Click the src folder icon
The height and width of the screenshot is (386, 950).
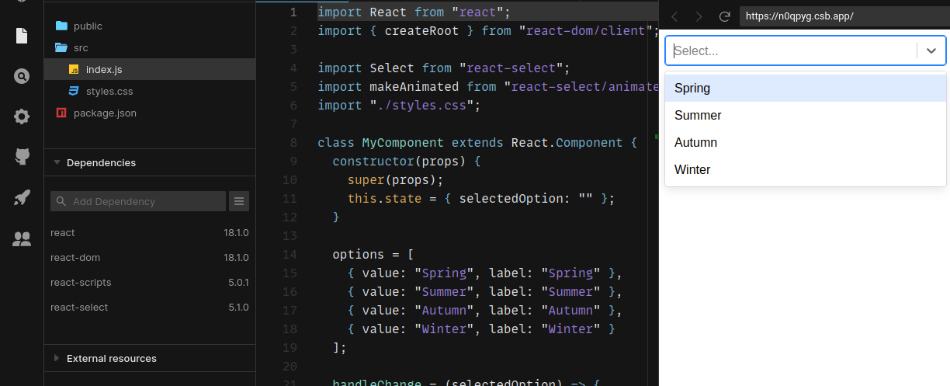coord(61,47)
